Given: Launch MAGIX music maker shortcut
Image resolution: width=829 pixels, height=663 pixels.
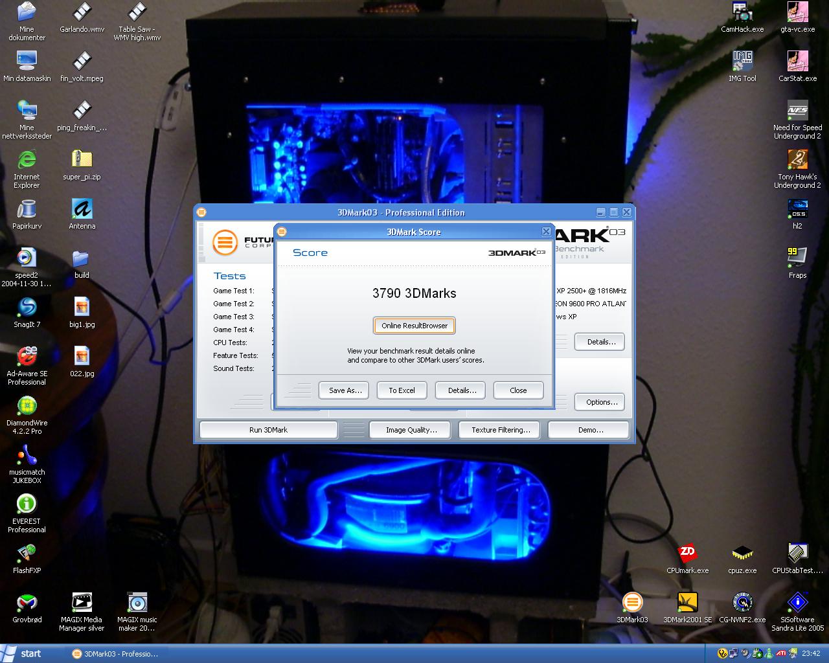Looking at the screenshot, I should click(x=137, y=603).
